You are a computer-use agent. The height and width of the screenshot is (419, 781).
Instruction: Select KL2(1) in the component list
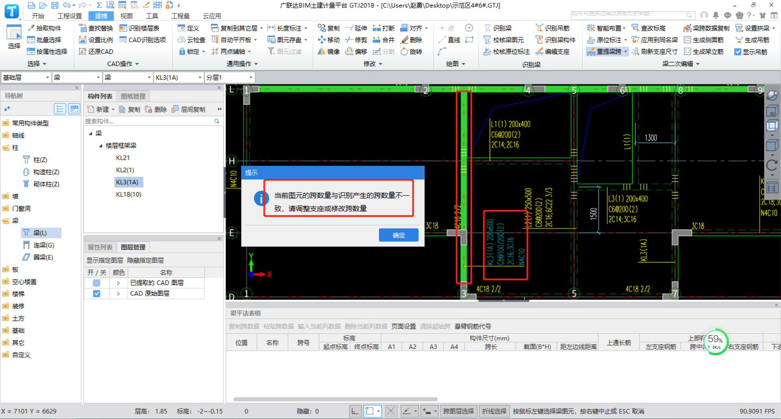click(x=125, y=170)
